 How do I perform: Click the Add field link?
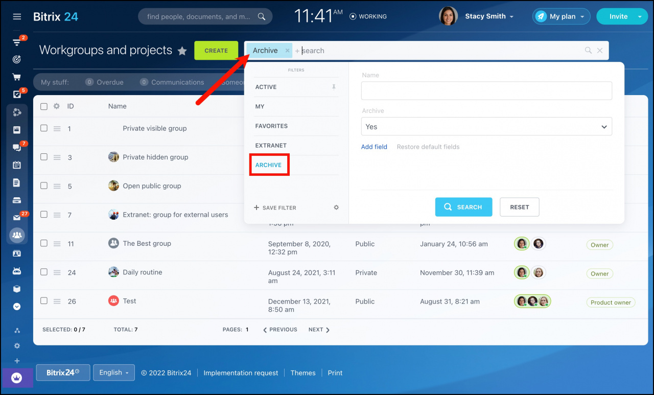point(375,147)
